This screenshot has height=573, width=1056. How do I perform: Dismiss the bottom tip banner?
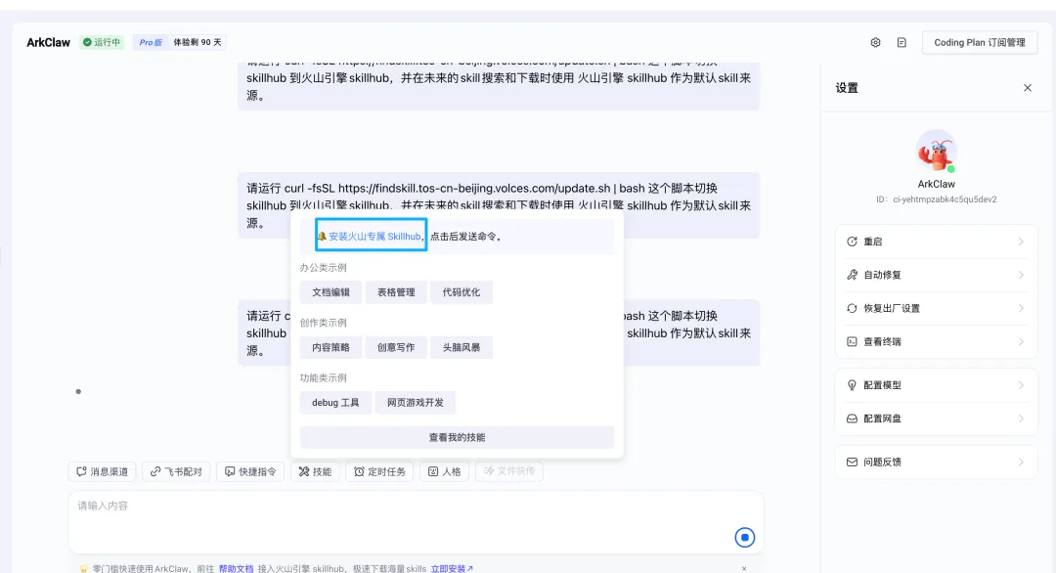744,569
